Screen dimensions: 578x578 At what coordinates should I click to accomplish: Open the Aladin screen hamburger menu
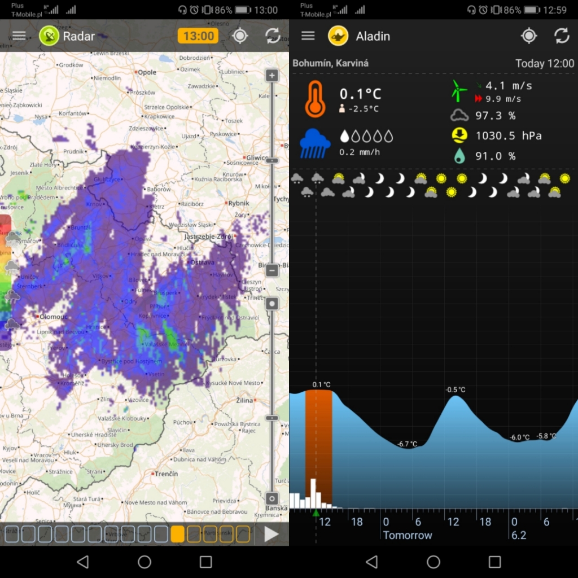point(308,36)
